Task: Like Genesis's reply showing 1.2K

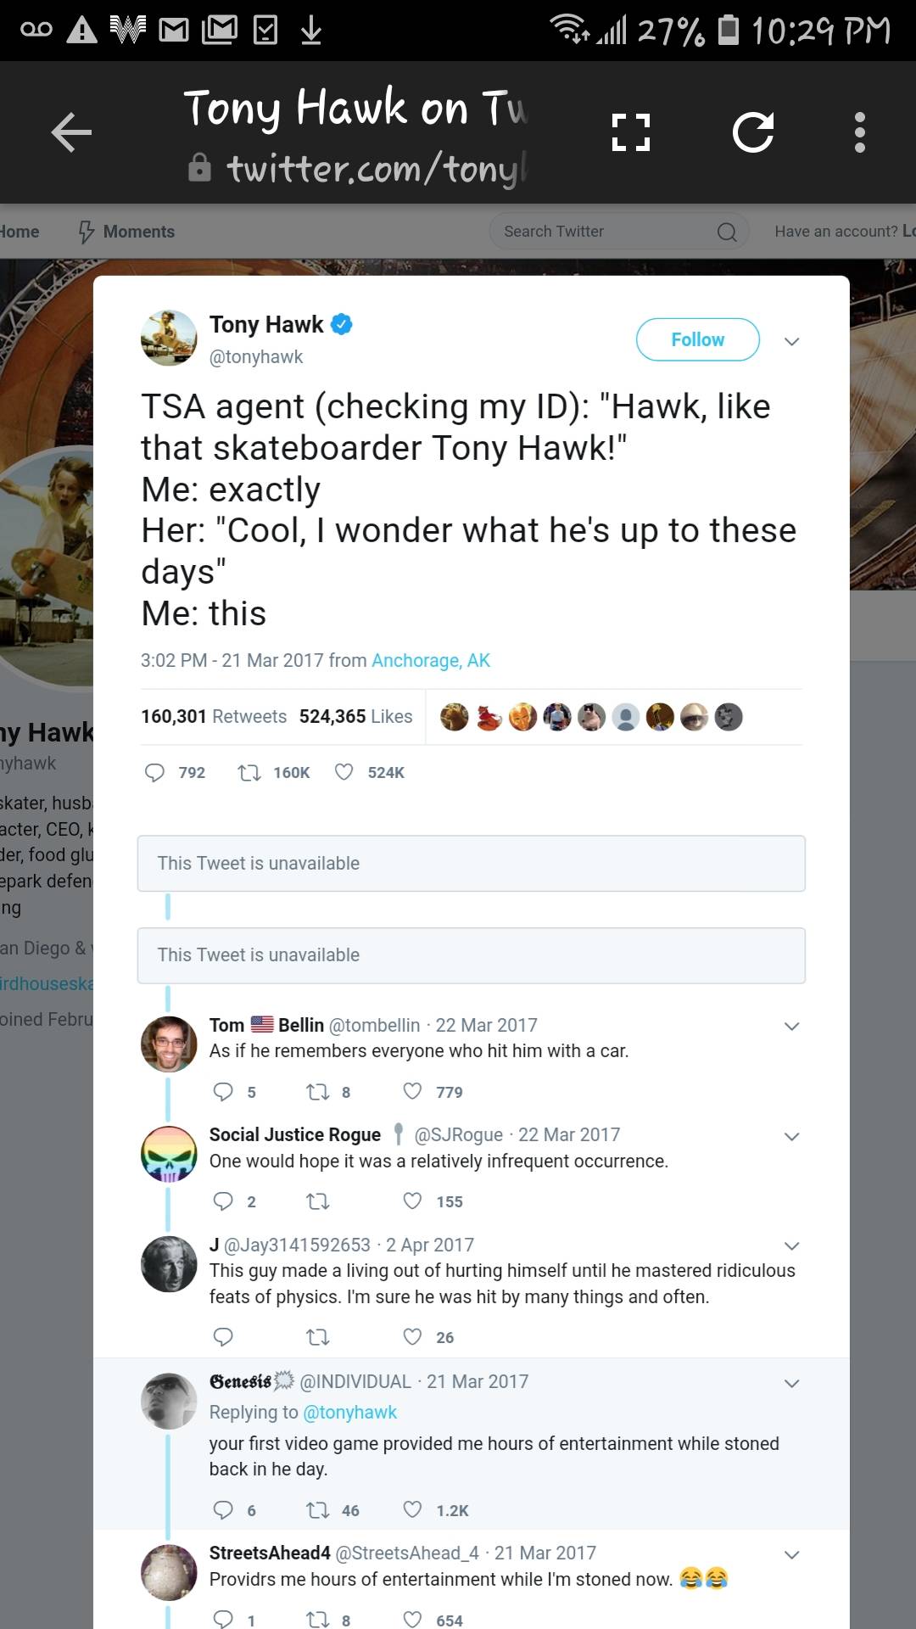Action: tap(411, 1509)
